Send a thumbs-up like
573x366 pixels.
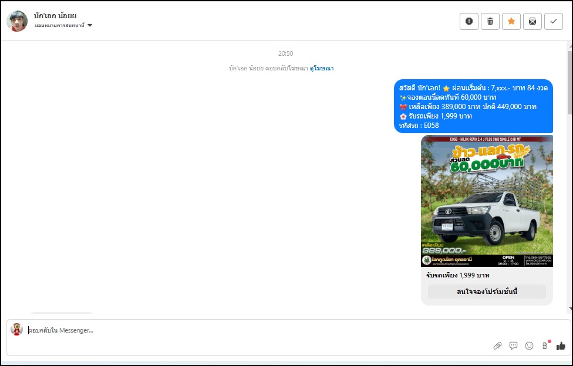(x=561, y=345)
